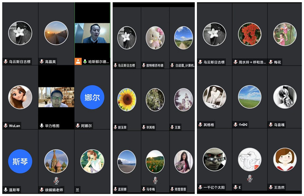This screenshot has width=304, height=196.
Task: Click the muted mic next to WuLan
Action: tap(6, 126)
